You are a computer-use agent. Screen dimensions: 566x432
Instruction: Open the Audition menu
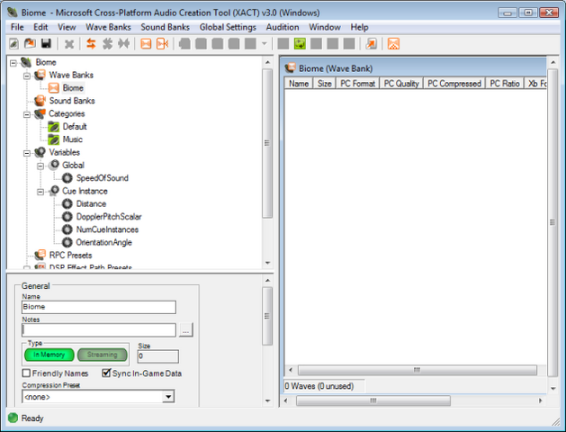(x=283, y=27)
